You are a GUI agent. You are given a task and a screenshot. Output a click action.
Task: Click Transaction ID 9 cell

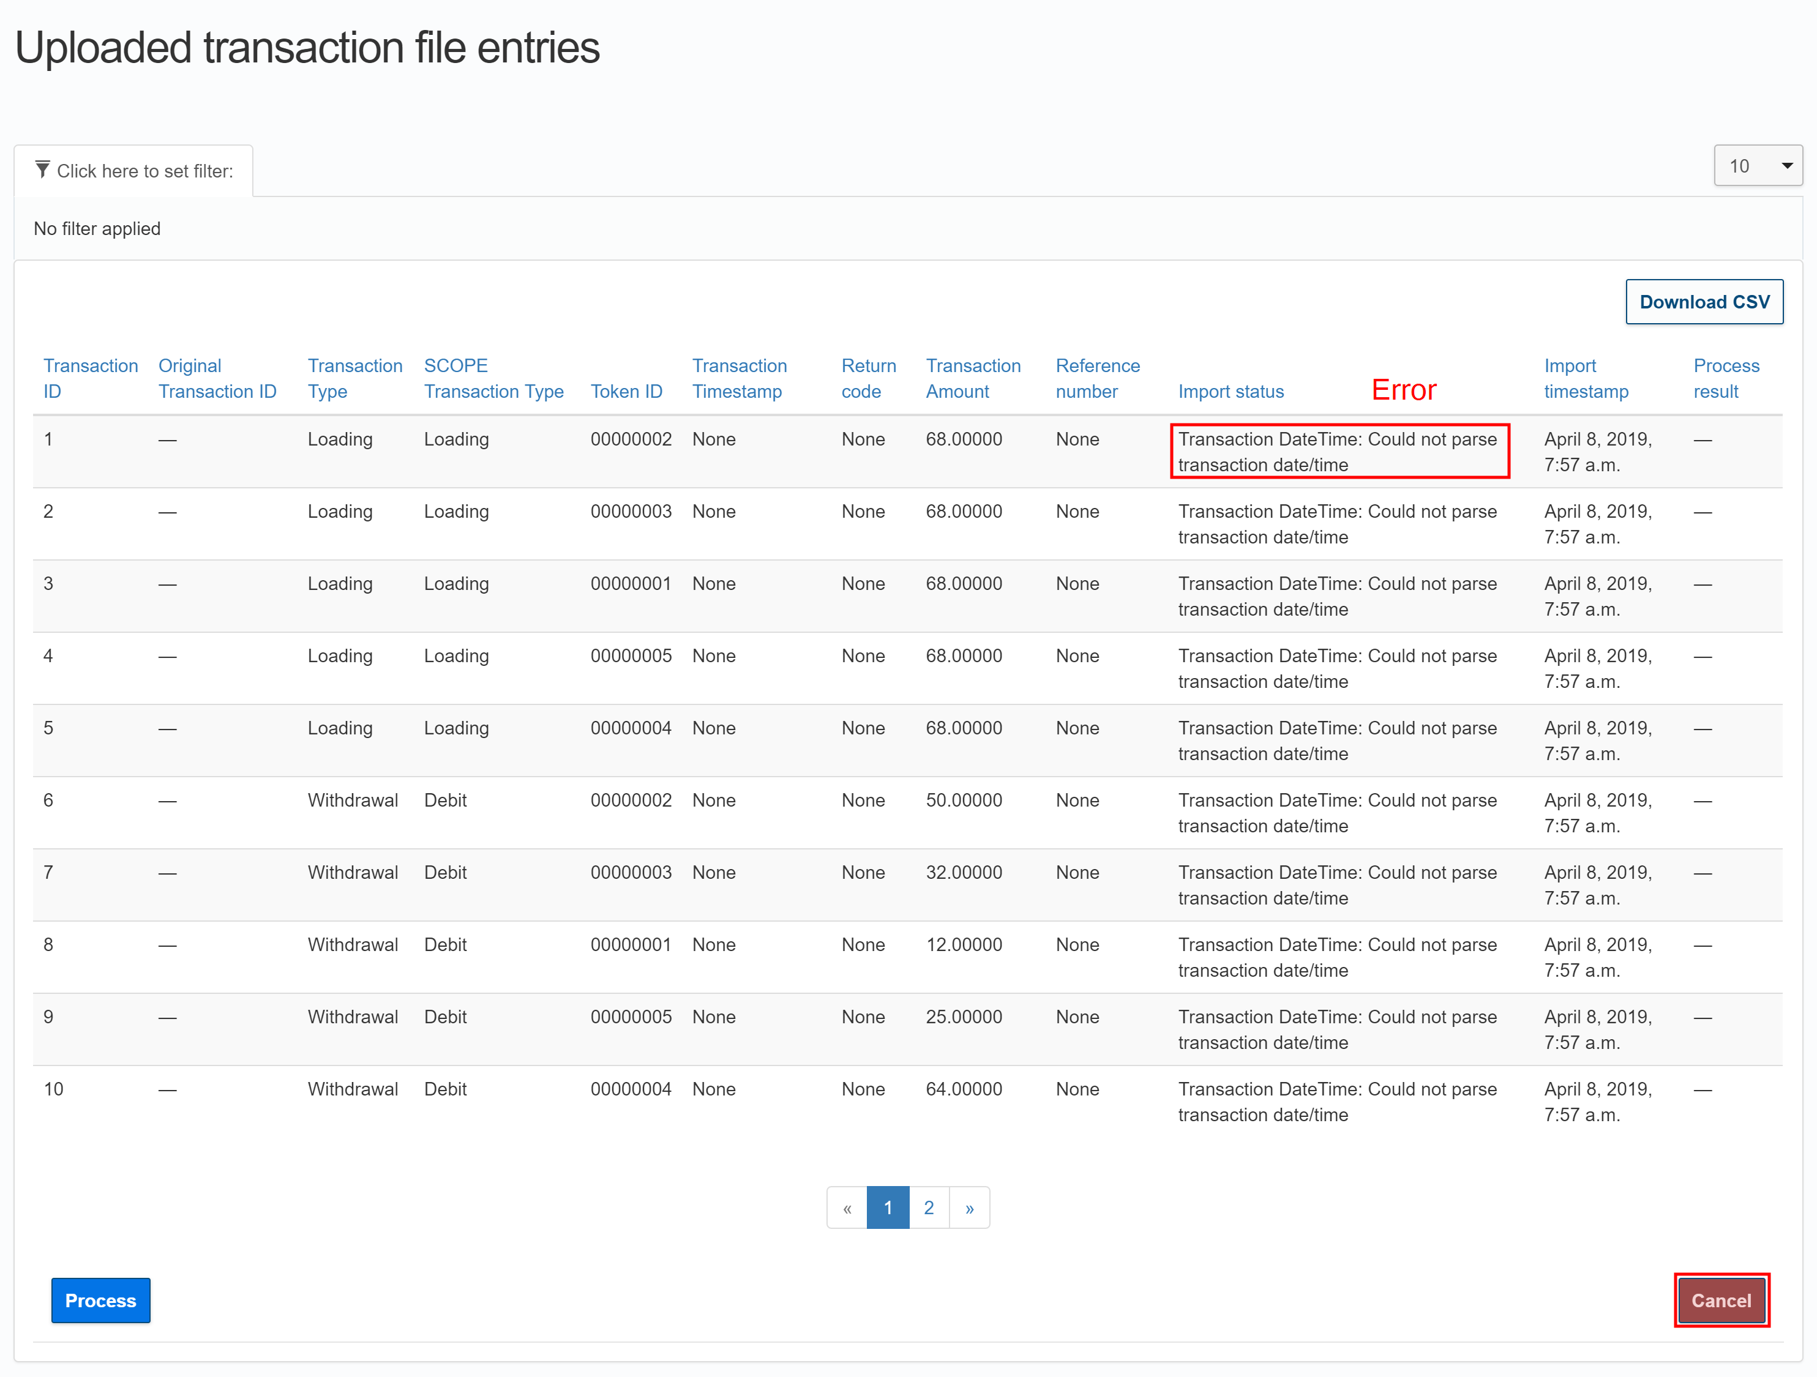pos(48,1017)
